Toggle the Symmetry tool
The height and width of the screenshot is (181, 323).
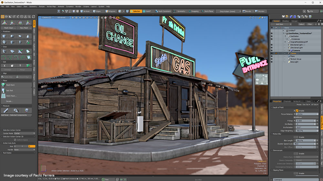pyautogui.click(x=180, y=11)
